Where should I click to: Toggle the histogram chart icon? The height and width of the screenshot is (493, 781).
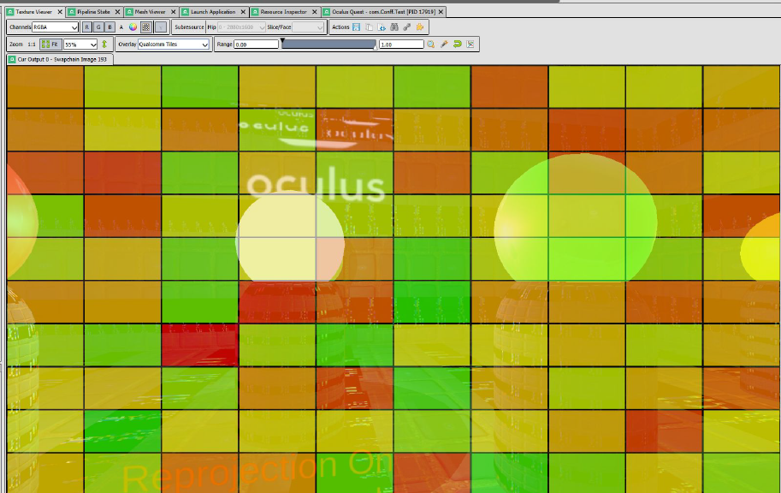click(x=470, y=45)
